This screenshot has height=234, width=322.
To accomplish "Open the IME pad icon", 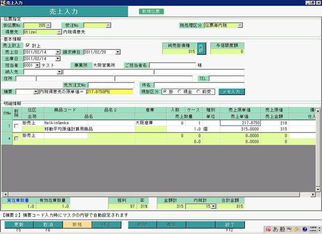I will [289, 229].
